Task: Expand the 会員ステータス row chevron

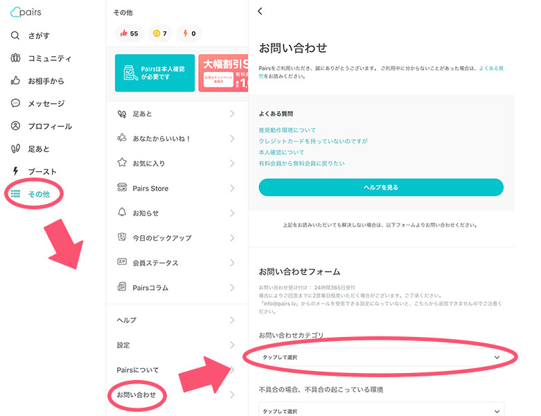Action: coord(232,263)
